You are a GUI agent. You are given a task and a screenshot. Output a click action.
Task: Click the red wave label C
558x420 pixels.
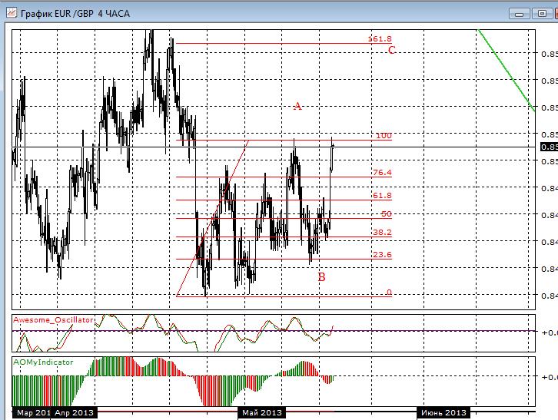point(391,50)
